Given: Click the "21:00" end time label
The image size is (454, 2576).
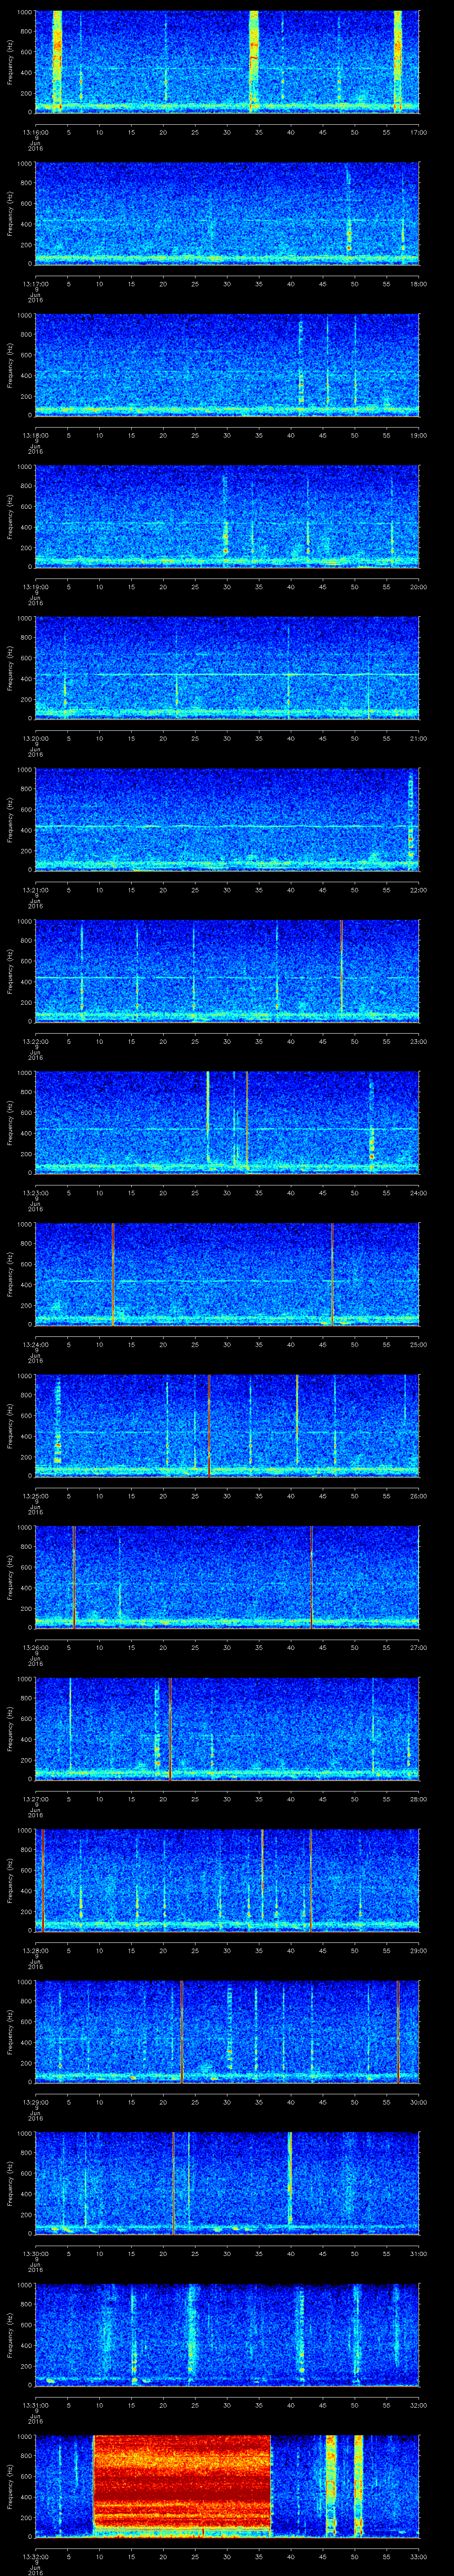Looking at the screenshot, I should tap(418, 738).
